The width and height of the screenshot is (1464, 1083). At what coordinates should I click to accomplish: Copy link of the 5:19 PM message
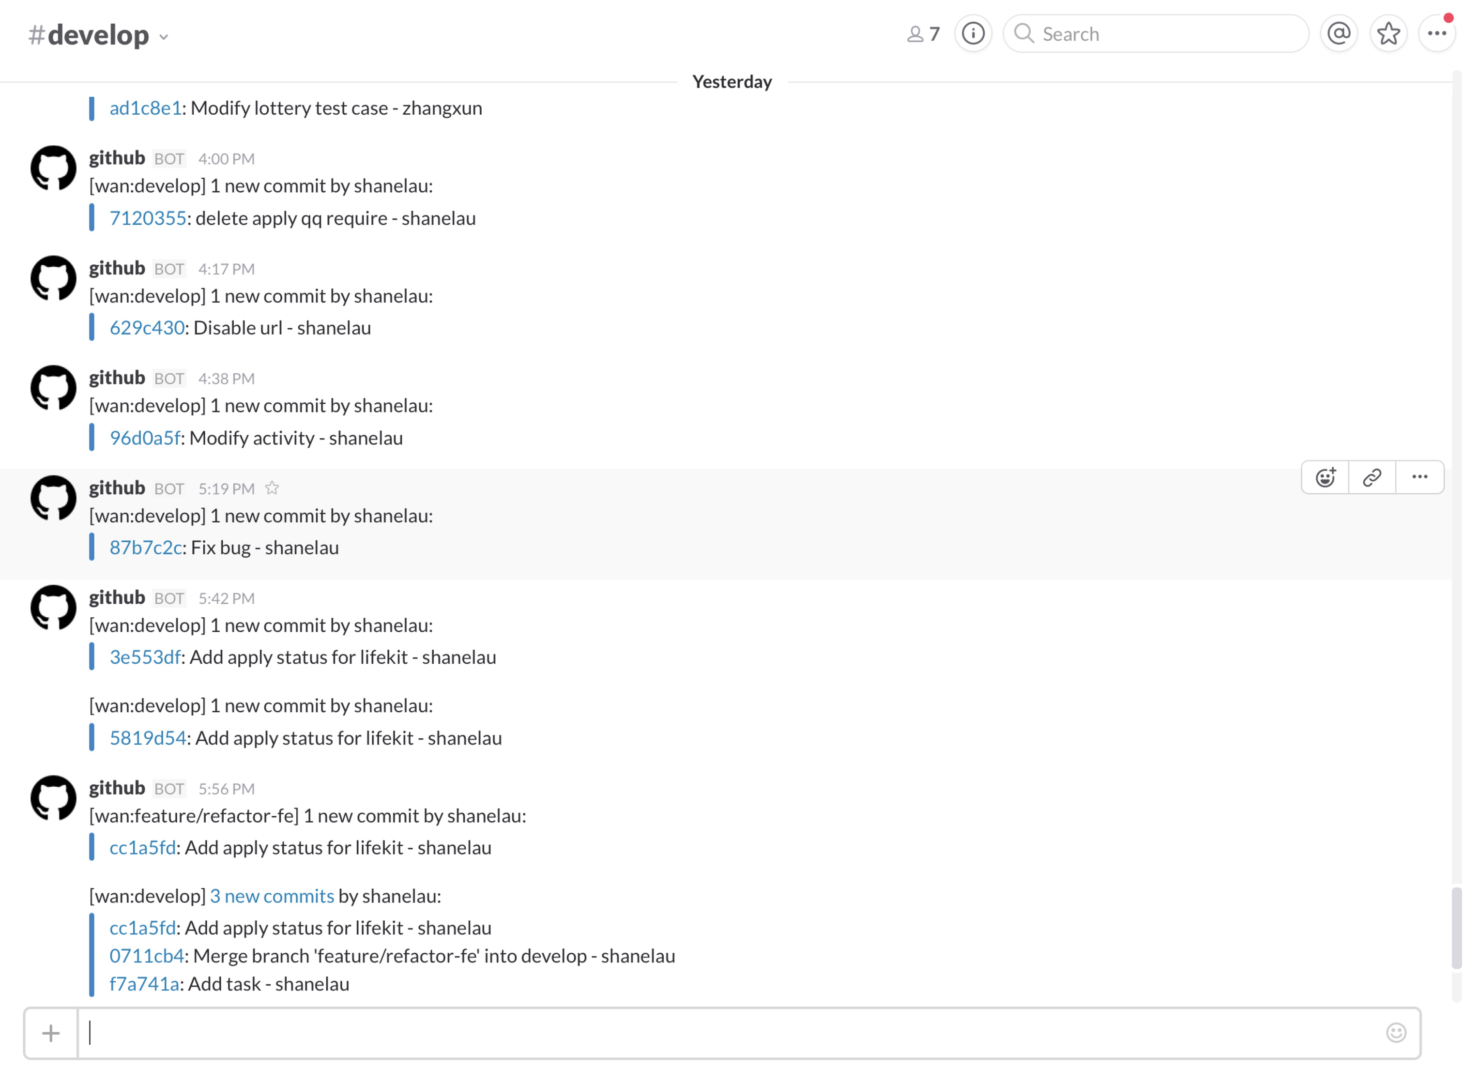pyautogui.click(x=1372, y=477)
